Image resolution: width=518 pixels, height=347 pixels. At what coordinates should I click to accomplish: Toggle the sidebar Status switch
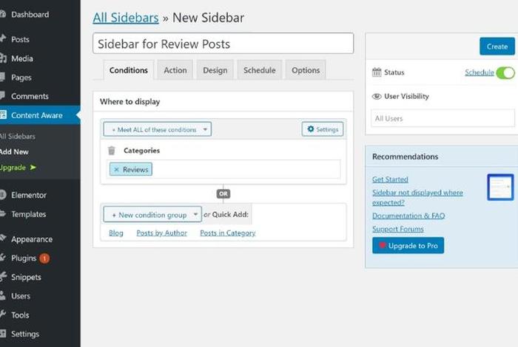pyautogui.click(x=505, y=72)
